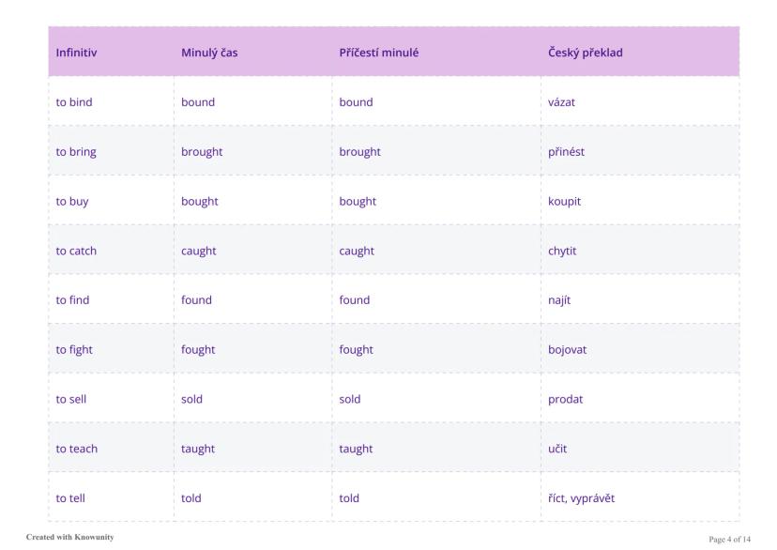Select the "to buy" cell
The width and height of the screenshot is (777, 550).
[x=72, y=202]
